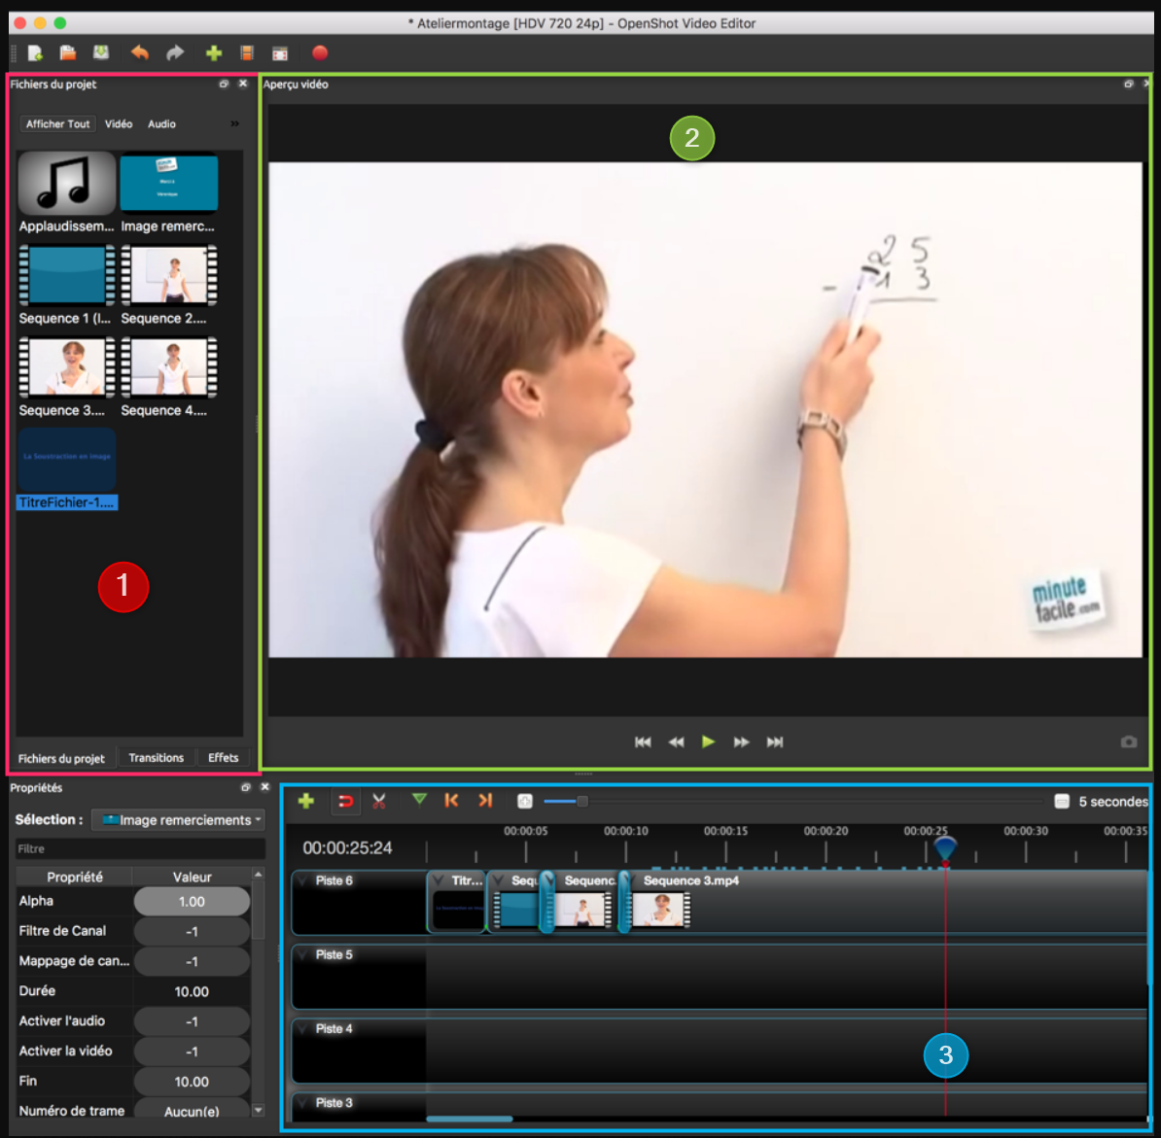The height and width of the screenshot is (1138, 1161).
Task: Click the Alpha value 1.00
Action: (x=192, y=901)
